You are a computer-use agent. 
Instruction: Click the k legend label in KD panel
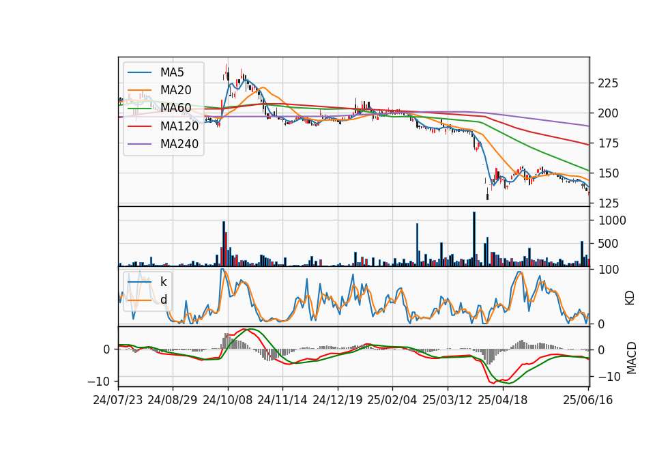pyautogui.click(x=163, y=282)
